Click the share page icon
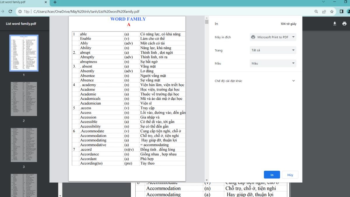350x197 pixels. coord(324,12)
